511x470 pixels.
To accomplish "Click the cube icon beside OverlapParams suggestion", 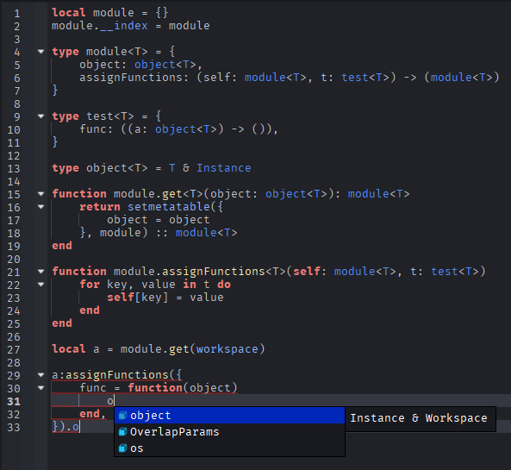I will click(122, 432).
